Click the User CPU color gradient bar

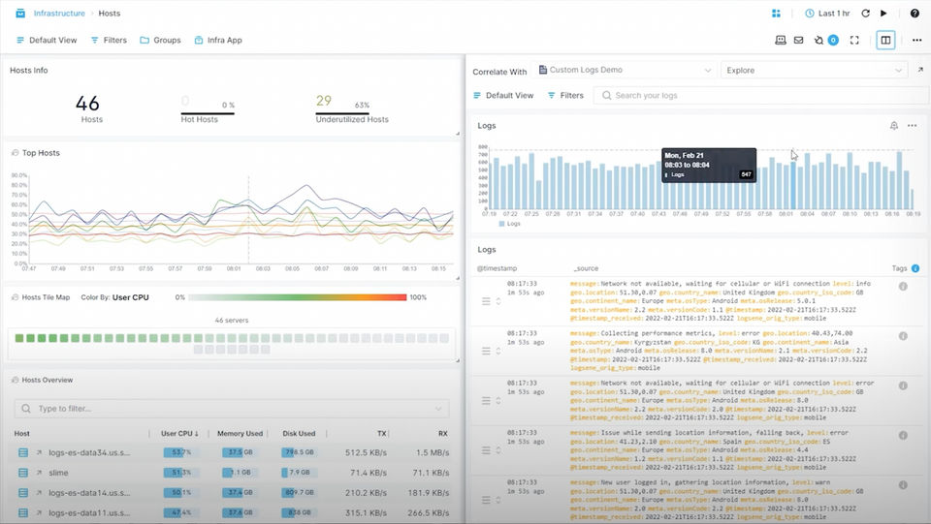coord(298,297)
